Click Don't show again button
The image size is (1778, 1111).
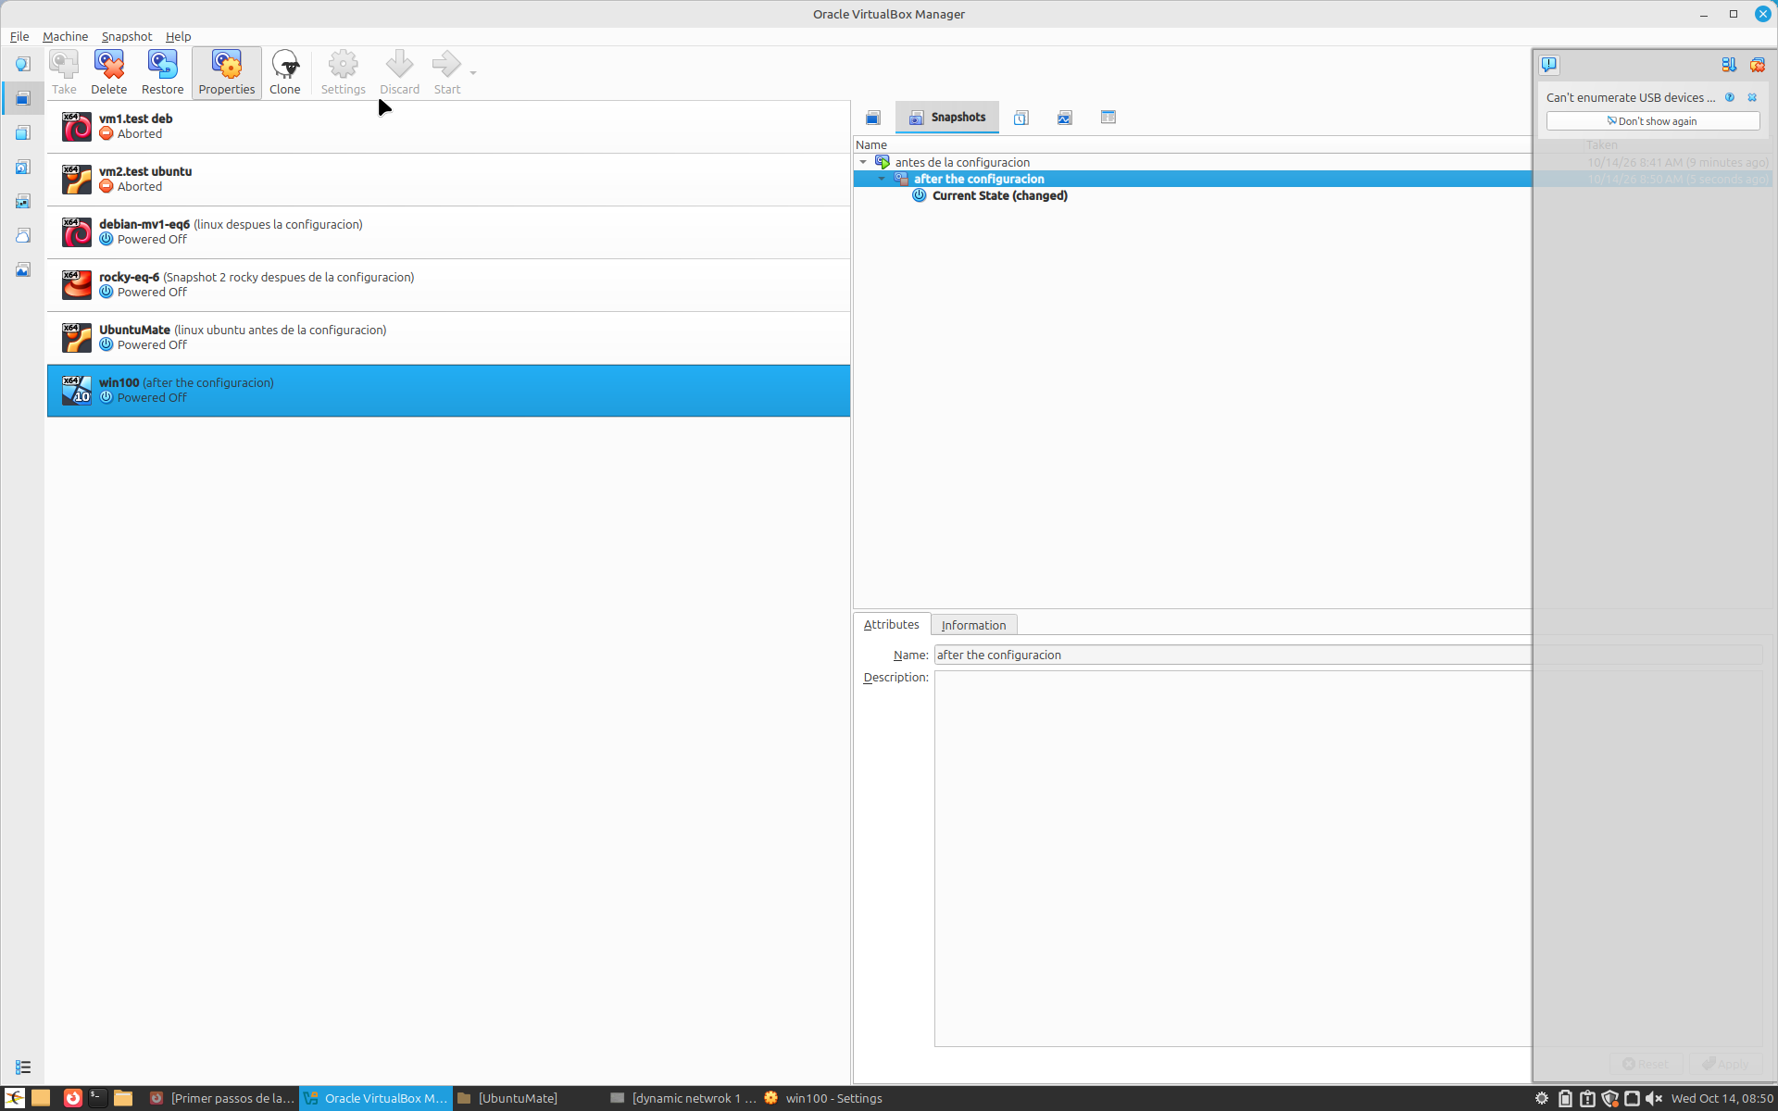click(x=1652, y=121)
